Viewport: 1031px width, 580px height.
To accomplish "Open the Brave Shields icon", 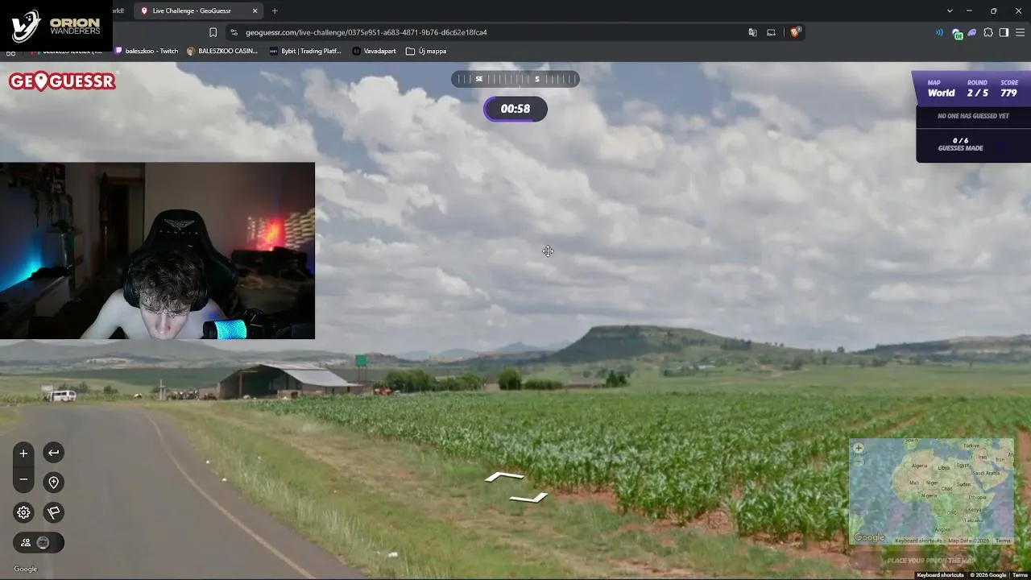I will 795,32.
